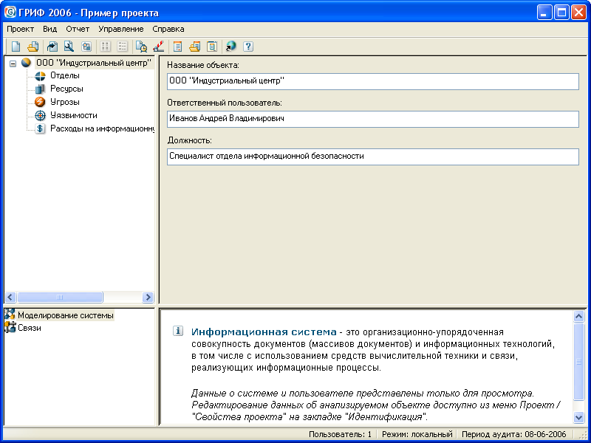This screenshot has width=591, height=443.
Task: Click the Название объекта: label
Action: pos(203,65)
